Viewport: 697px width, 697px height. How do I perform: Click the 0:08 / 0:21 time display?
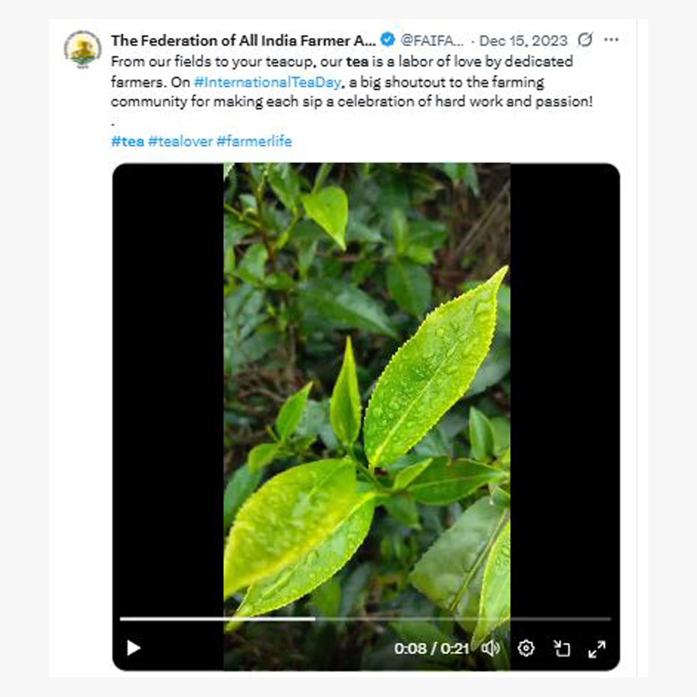[x=431, y=648]
